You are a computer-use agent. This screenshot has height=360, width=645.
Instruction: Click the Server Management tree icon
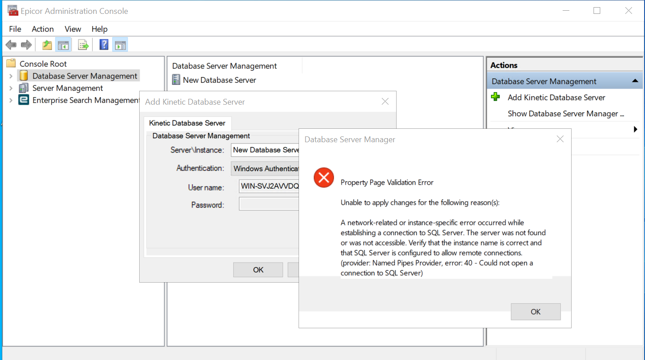[24, 88]
